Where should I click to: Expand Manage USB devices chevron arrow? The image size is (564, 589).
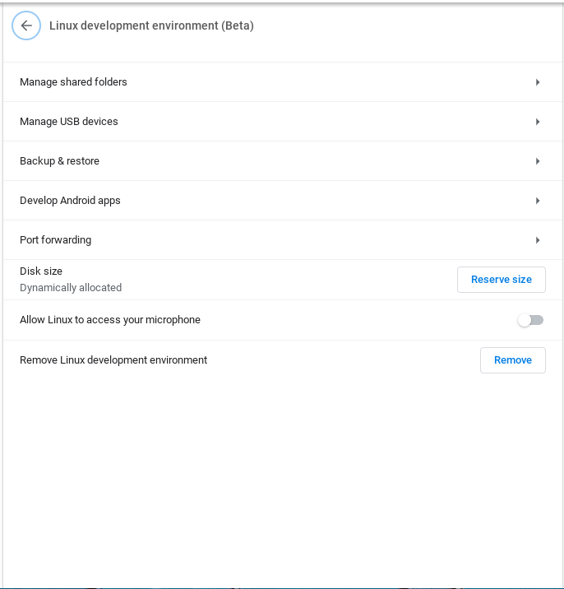coord(538,122)
